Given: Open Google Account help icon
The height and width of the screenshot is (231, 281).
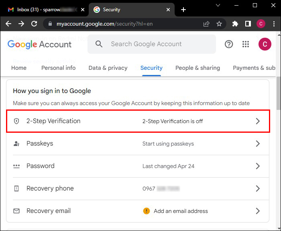Looking at the screenshot, I should click(x=229, y=44).
